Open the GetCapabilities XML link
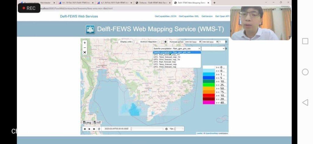The height and width of the screenshot is (144, 313). (x=189, y=16)
